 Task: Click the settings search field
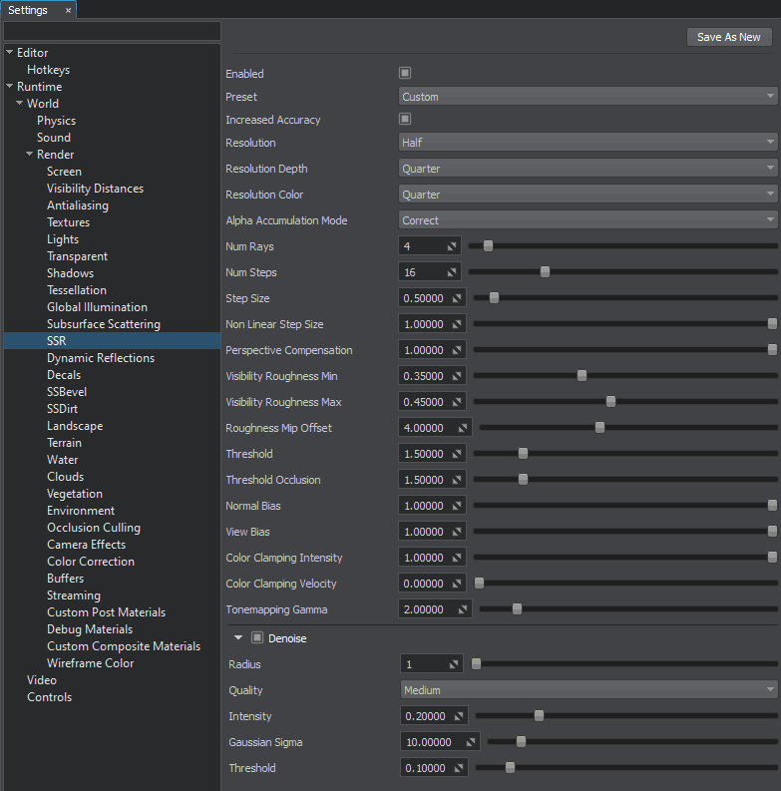[112, 31]
